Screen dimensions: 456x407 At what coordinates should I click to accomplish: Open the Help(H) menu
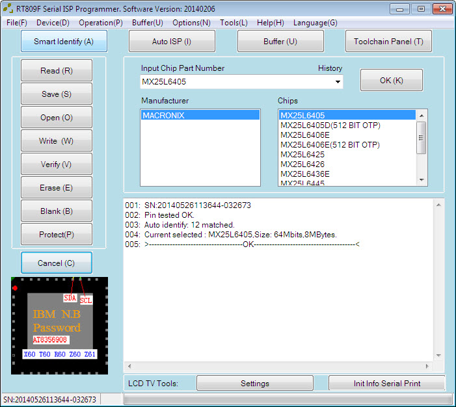click(x=271, y=23)
